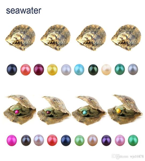Viewport: 145px width, 161px height.
Task: Select the coral pink pearl in top row
Action: [25, 70]
